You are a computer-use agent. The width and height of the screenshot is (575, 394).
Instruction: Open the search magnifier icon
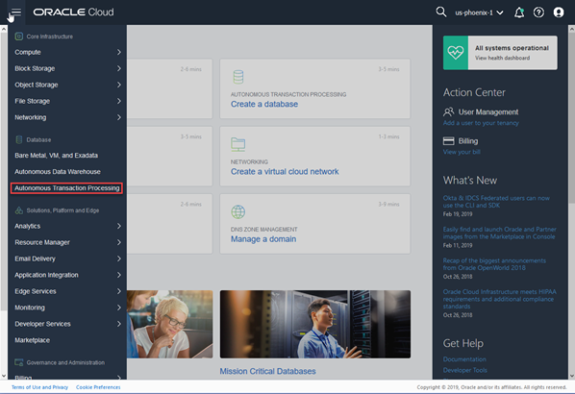pos(440,12)
